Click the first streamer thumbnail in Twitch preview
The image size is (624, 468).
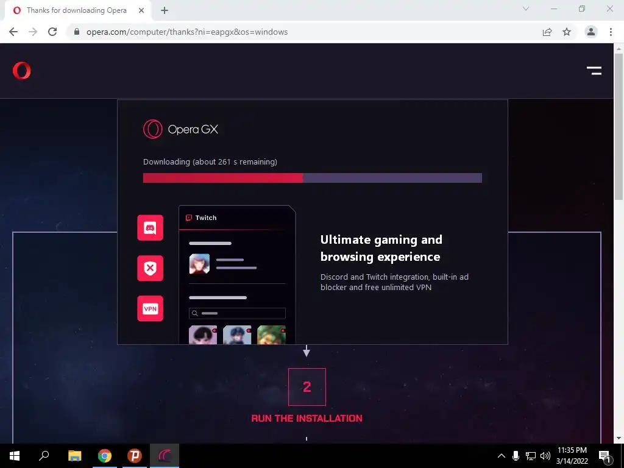[x=203, y=335]
